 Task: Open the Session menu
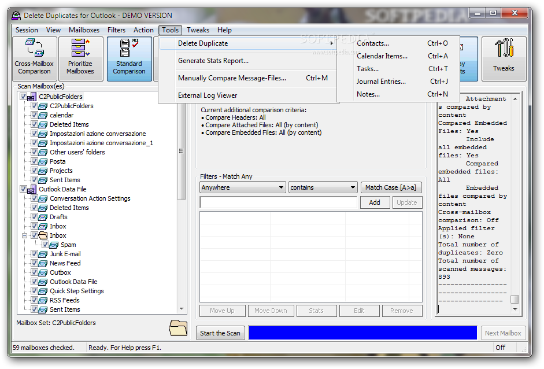pos(27,30)
